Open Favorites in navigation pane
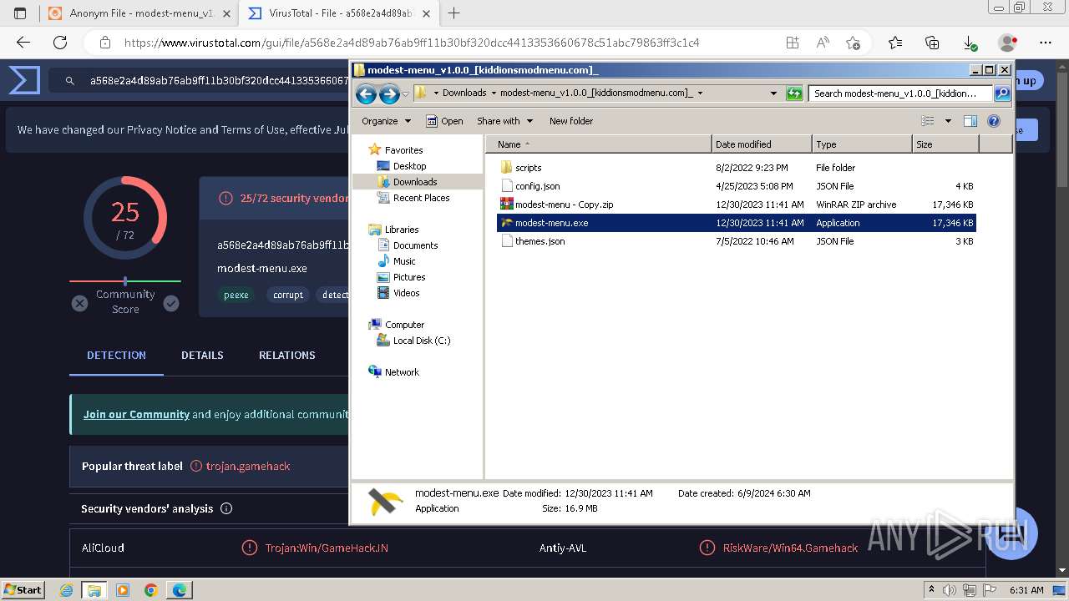The height and width of the screenshot is (601, 1069). pos(403,150)
